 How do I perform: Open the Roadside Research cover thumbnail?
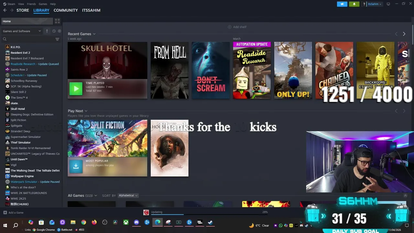[x=252, y=70]
